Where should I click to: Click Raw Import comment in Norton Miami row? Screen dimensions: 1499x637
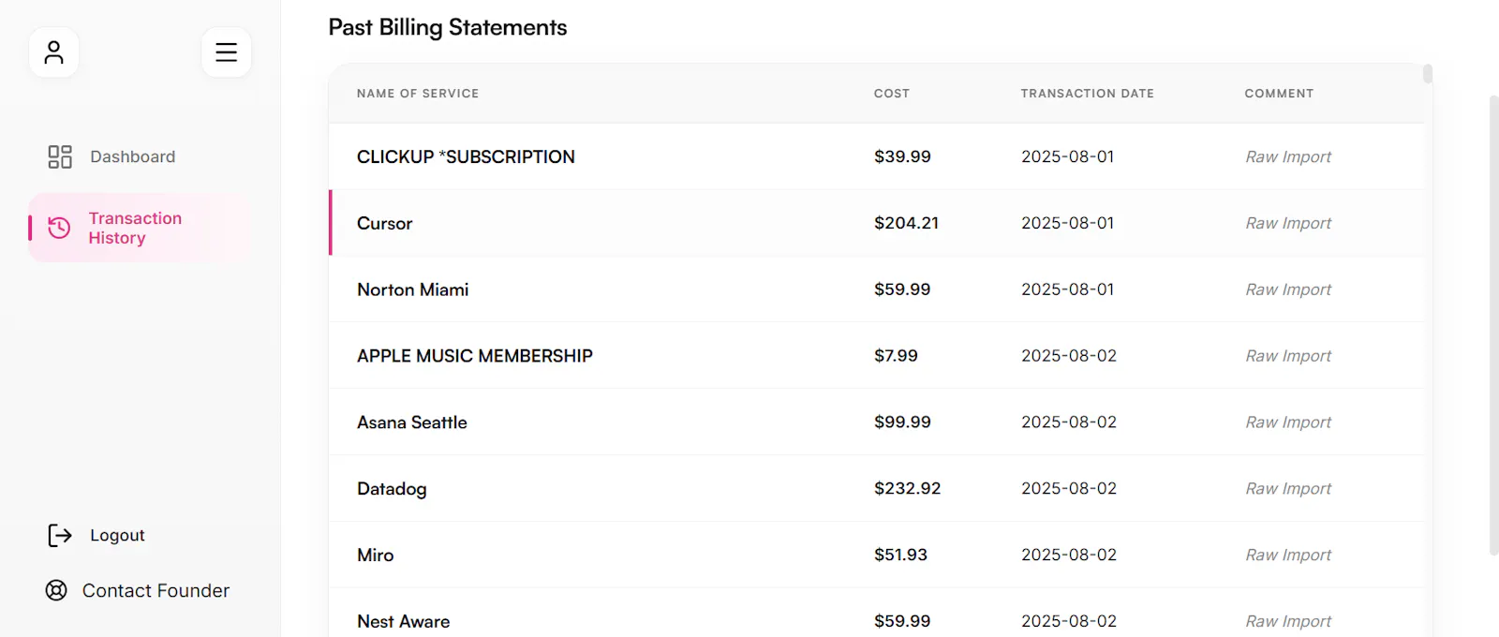(x=1288, y=289)
